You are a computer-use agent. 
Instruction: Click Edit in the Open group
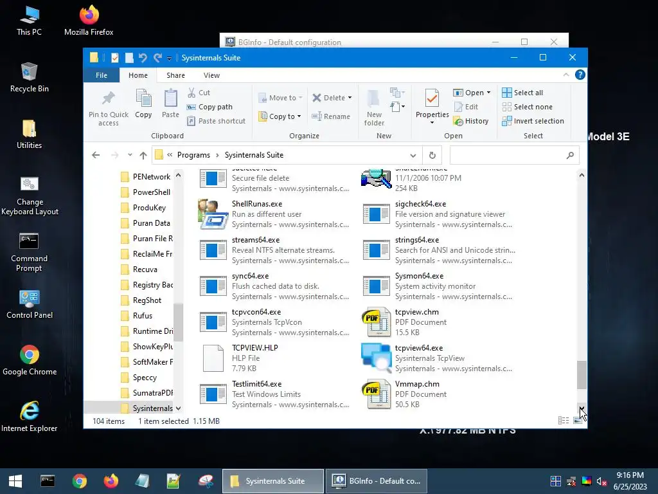467,107
